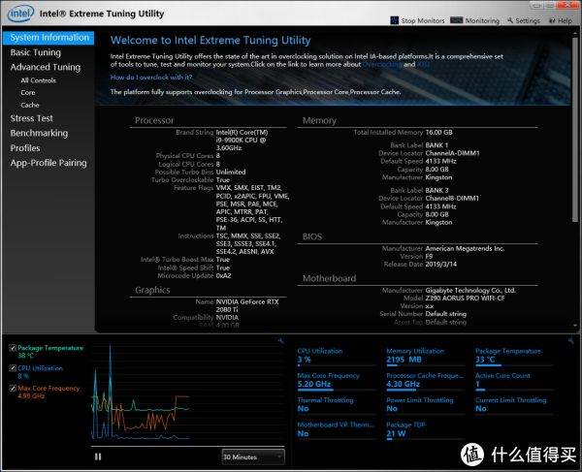Open Advanced Tuning section
Viewport: 582px width, 472px height.
pyautogui.click(x=46, y=67)
